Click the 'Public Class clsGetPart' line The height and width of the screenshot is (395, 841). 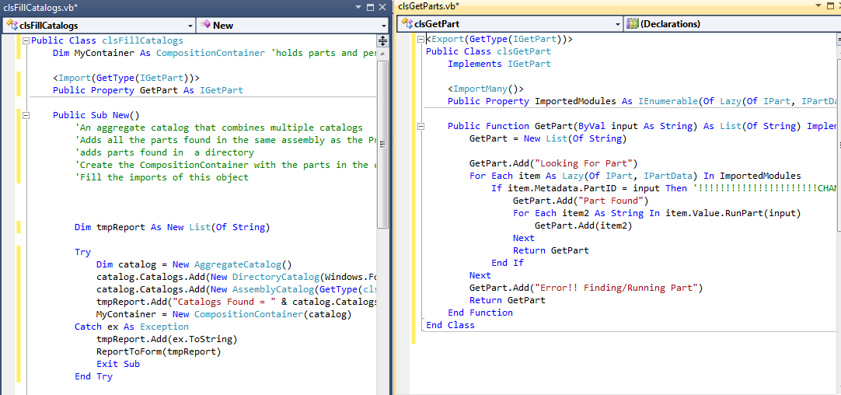click(488, 51)
